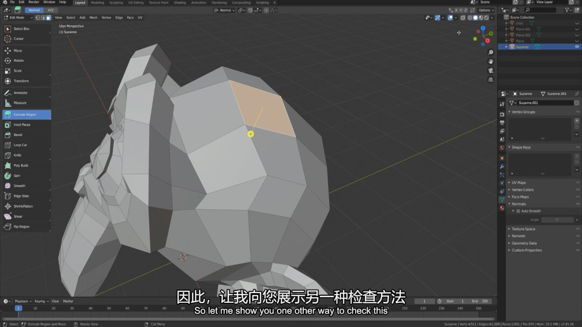Select the Knife tool
Screen dimensions: 582x327
click(26, 155)
